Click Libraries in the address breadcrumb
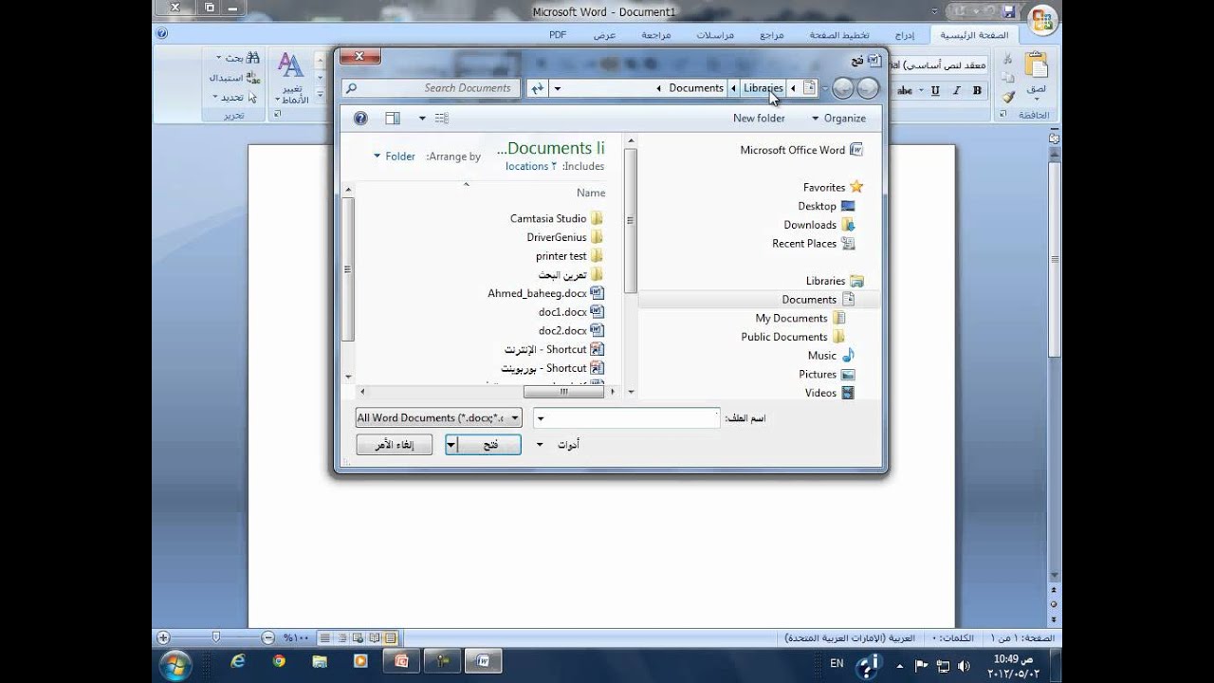The width and height of the screenshot is (1214, 683). [x=763, y=88]
